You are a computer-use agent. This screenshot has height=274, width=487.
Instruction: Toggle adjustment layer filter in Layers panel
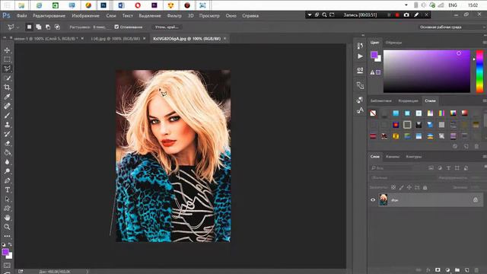point(440,167)
